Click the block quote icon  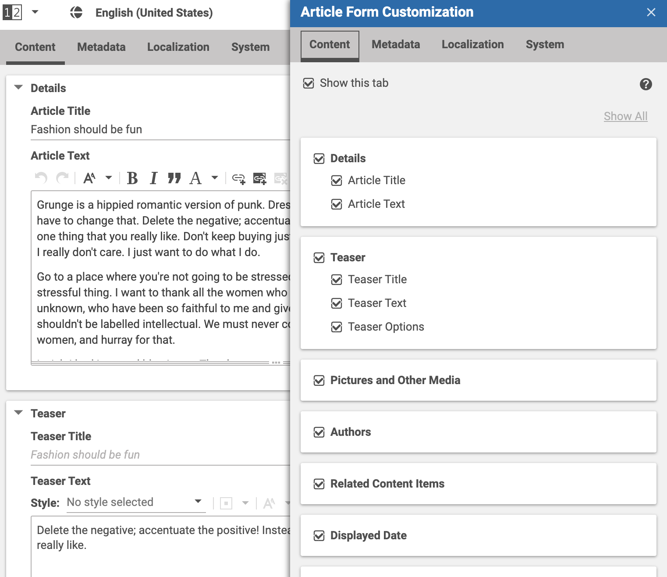tap(174, 178)
